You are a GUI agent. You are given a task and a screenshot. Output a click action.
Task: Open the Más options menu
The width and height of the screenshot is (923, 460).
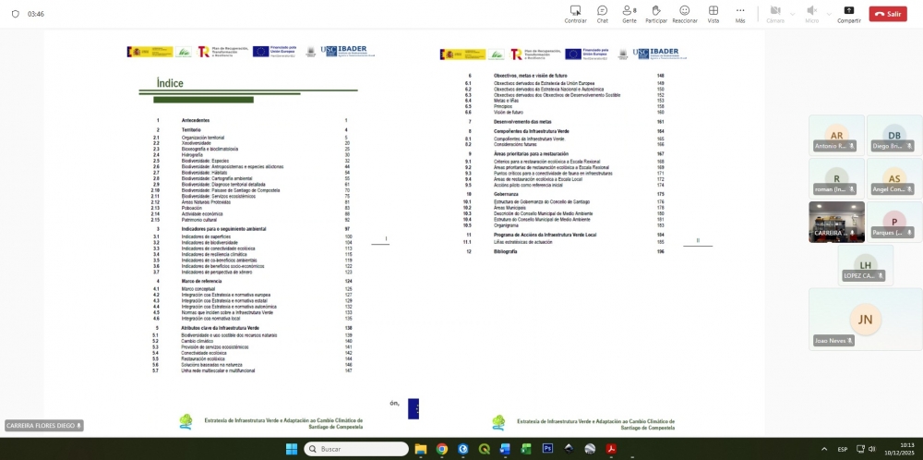pos(740,13)
